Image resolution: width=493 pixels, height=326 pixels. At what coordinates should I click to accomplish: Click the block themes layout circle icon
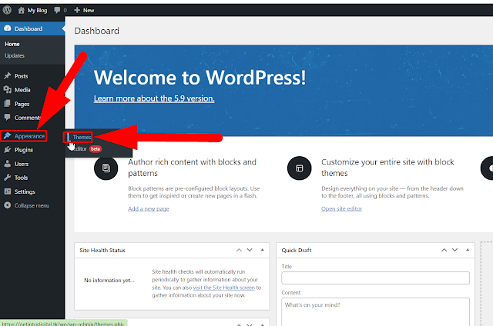[x=300, y=168]
